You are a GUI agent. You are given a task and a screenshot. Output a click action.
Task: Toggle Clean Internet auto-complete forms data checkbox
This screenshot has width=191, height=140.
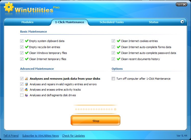tap(113, 47)
